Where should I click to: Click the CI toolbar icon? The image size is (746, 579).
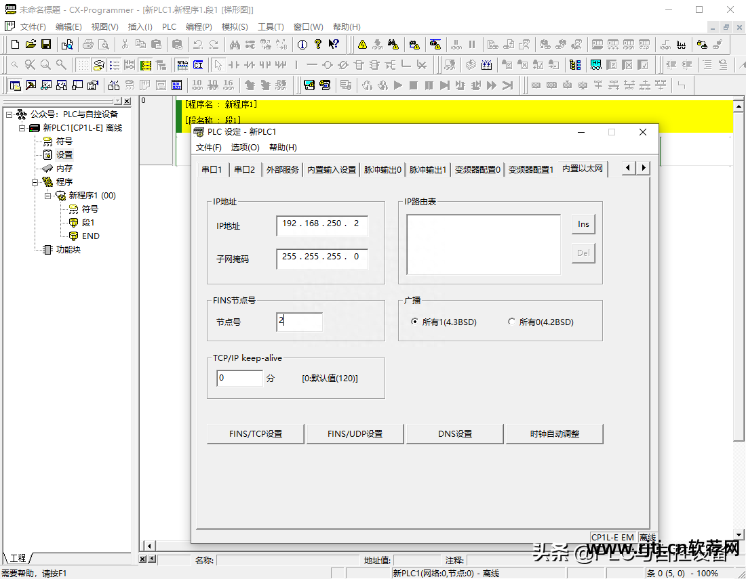(198, 65)
